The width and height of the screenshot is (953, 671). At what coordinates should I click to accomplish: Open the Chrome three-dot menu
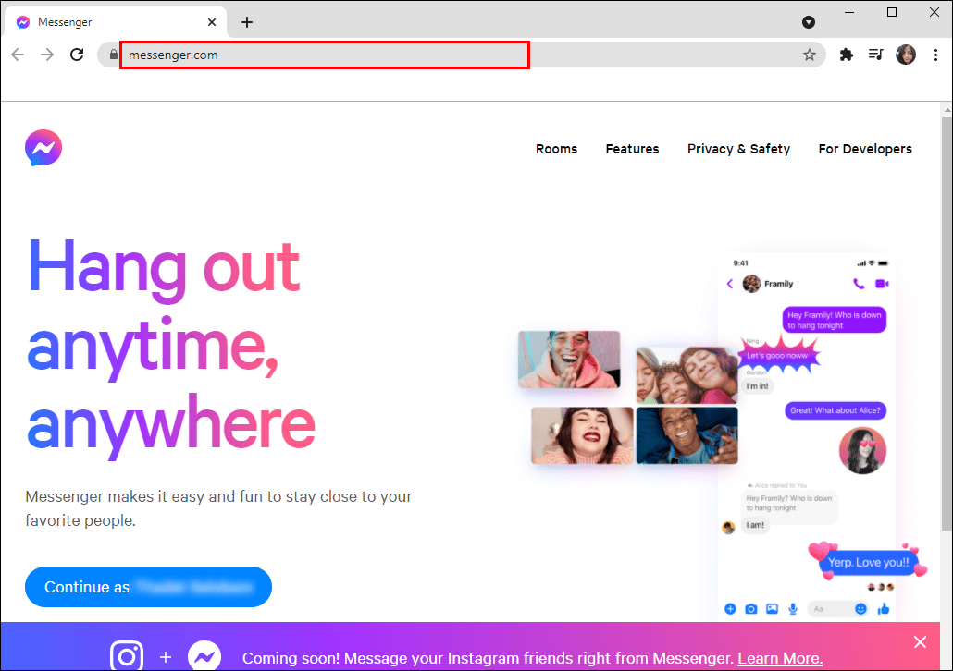935,55
